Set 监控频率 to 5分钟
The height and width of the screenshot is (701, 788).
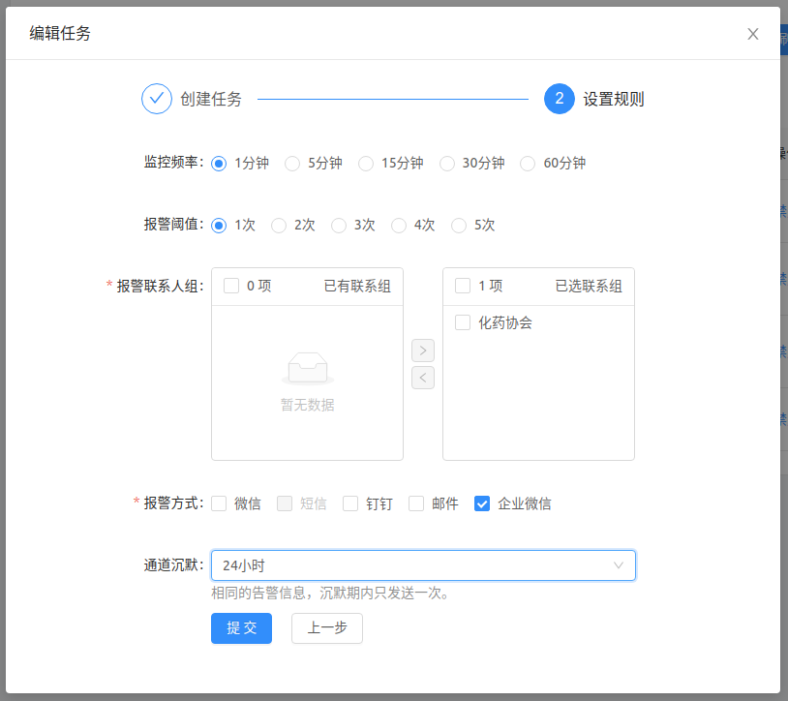292,164
